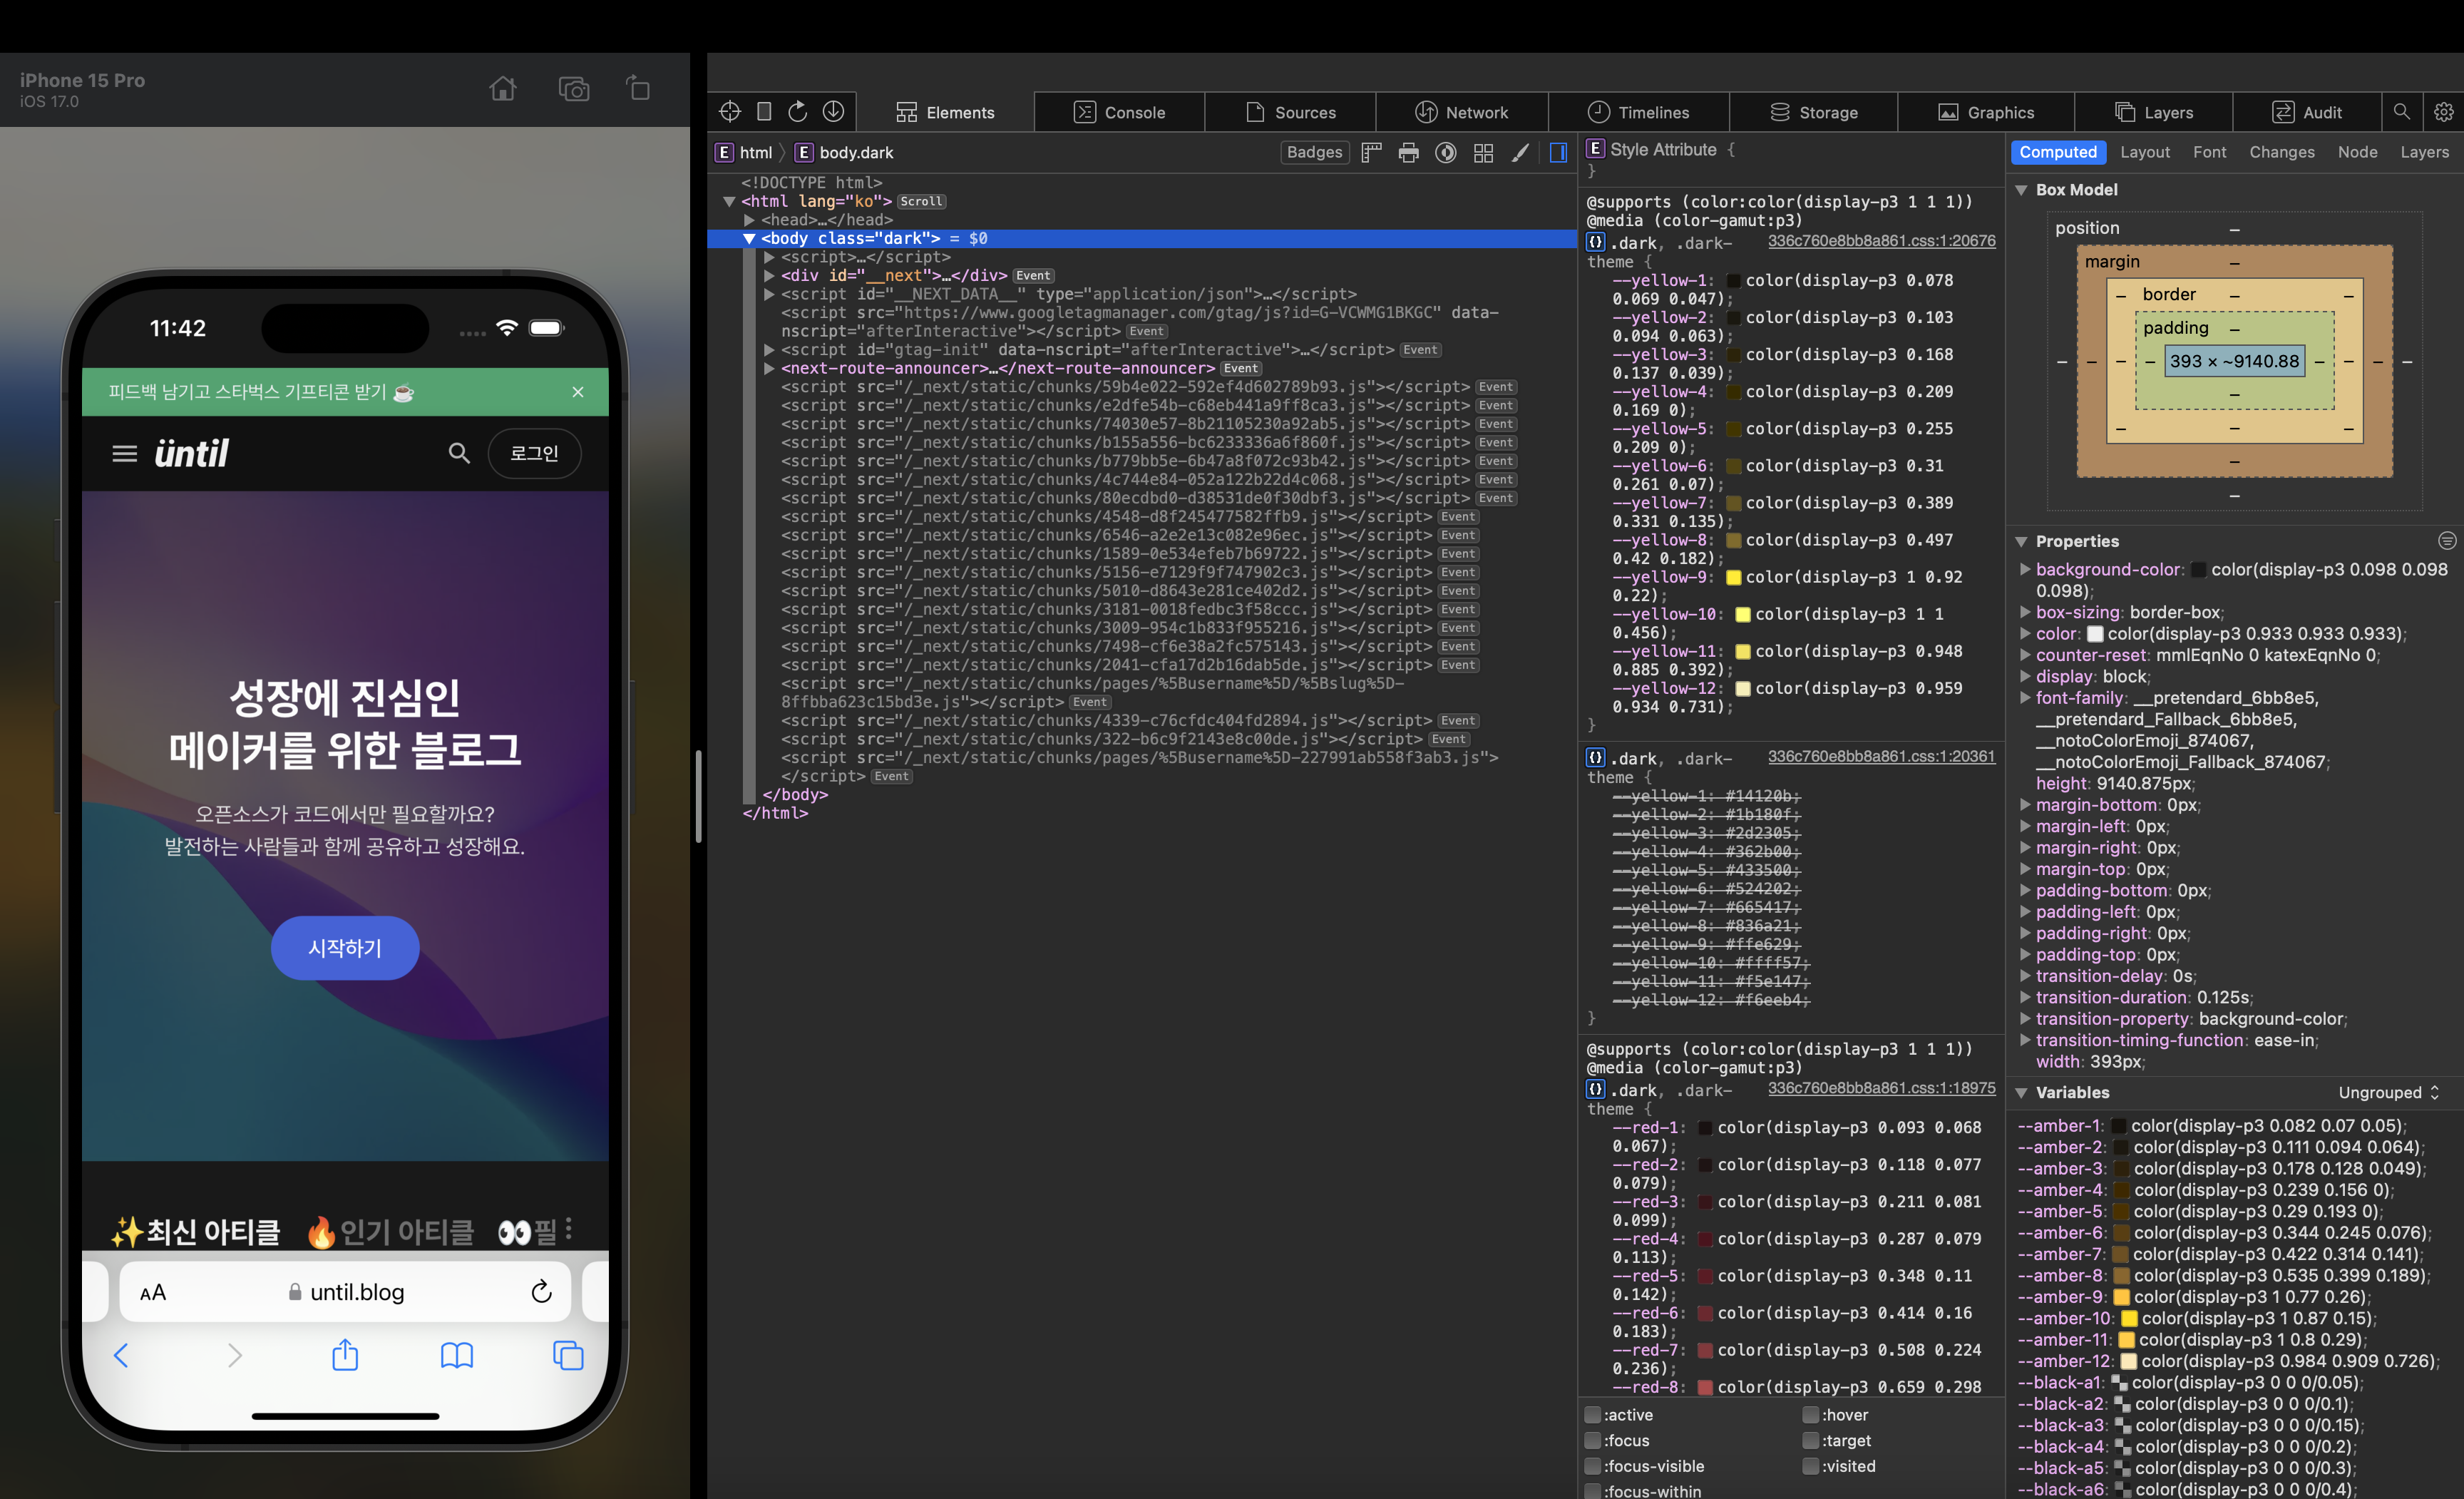Enable the paint flashing brush icon
This screenshot has height=1499, width=2464.
[1520, 153]
